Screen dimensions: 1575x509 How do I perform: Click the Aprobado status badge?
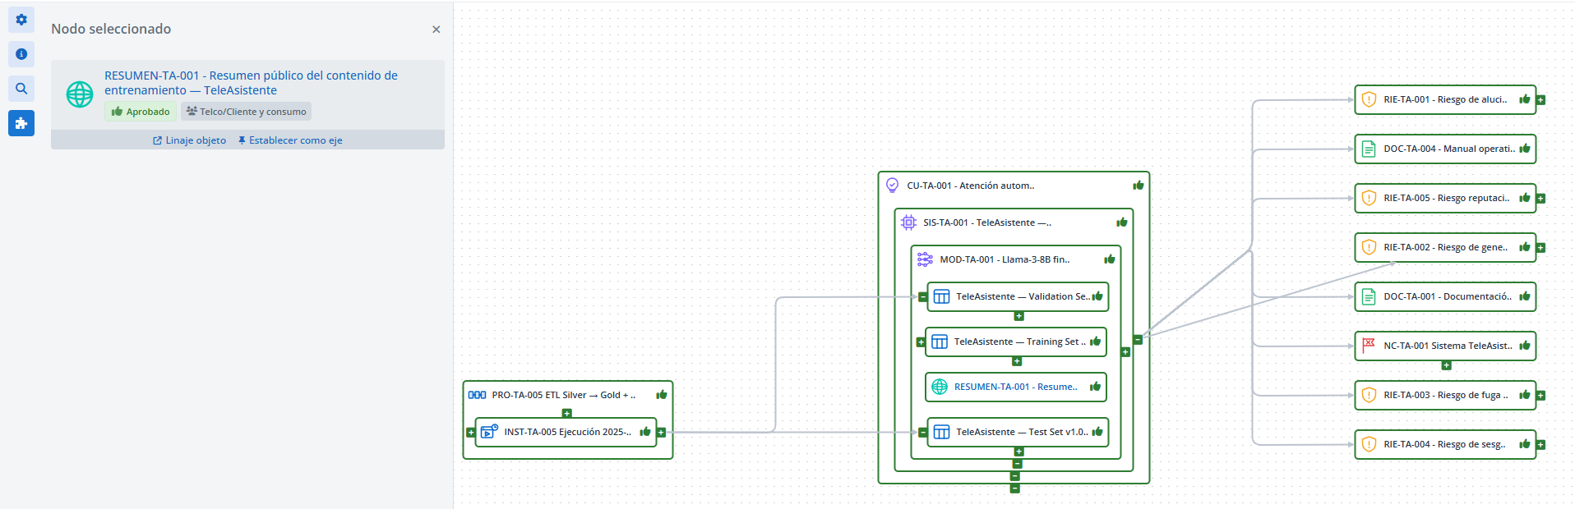pyautogui.click(x=141, y=112)
